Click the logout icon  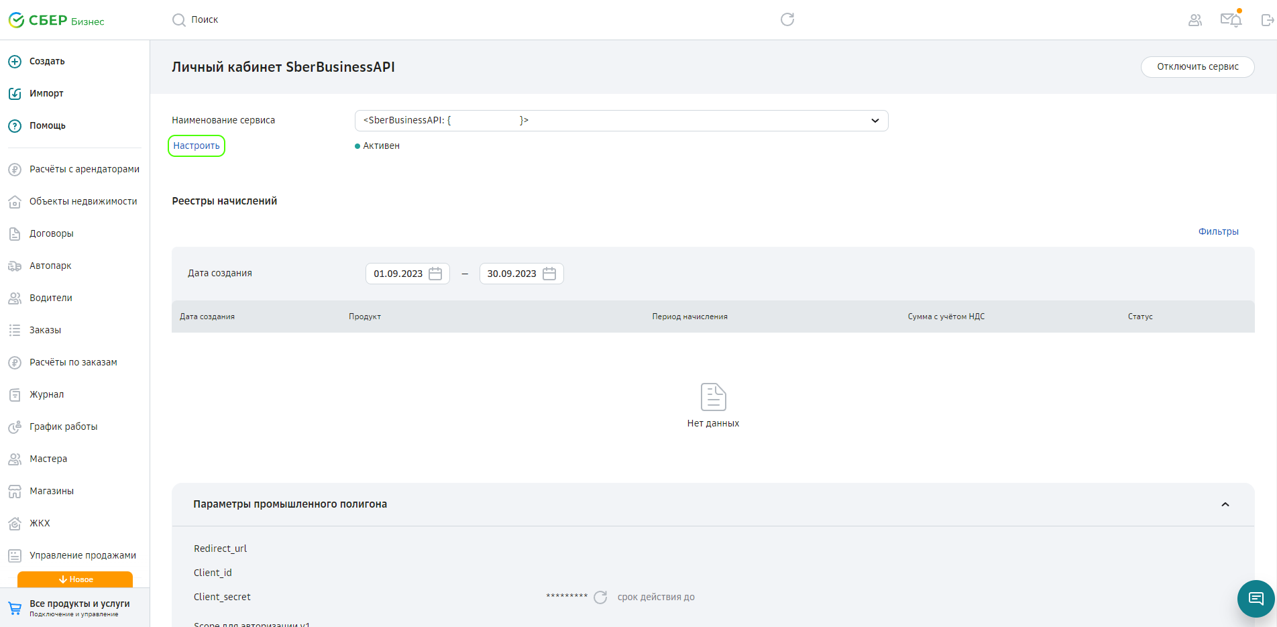pos(1267,20)
